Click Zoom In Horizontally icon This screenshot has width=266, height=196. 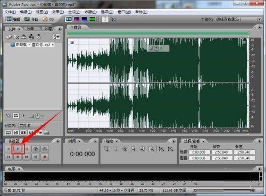click(106, 149)
